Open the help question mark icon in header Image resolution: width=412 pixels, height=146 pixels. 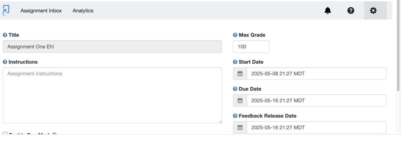click(351, 10)
